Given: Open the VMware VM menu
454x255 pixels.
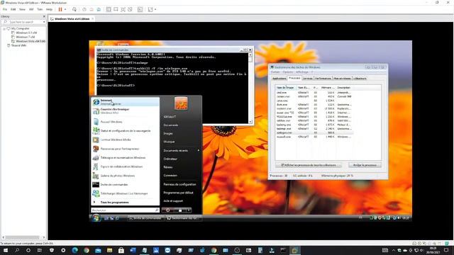Looking at the screenshot, I should [31, 9].
